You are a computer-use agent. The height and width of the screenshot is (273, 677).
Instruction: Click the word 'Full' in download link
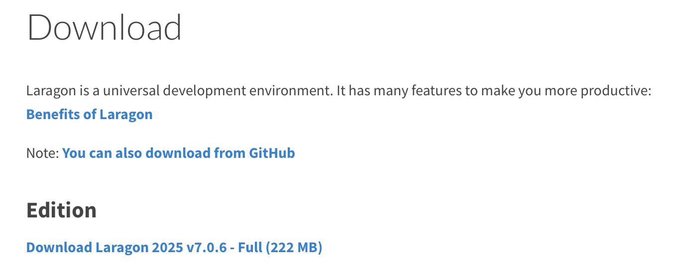(250, 247)
